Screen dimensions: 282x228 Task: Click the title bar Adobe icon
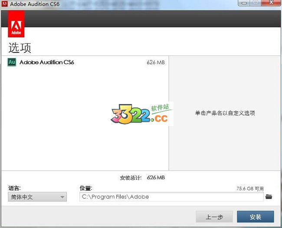coord(4,3)
